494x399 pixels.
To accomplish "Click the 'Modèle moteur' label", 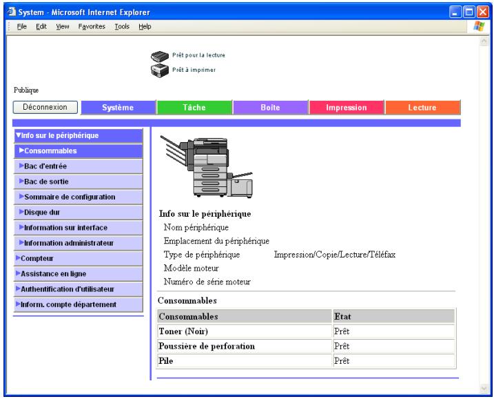I will (192, 269).
